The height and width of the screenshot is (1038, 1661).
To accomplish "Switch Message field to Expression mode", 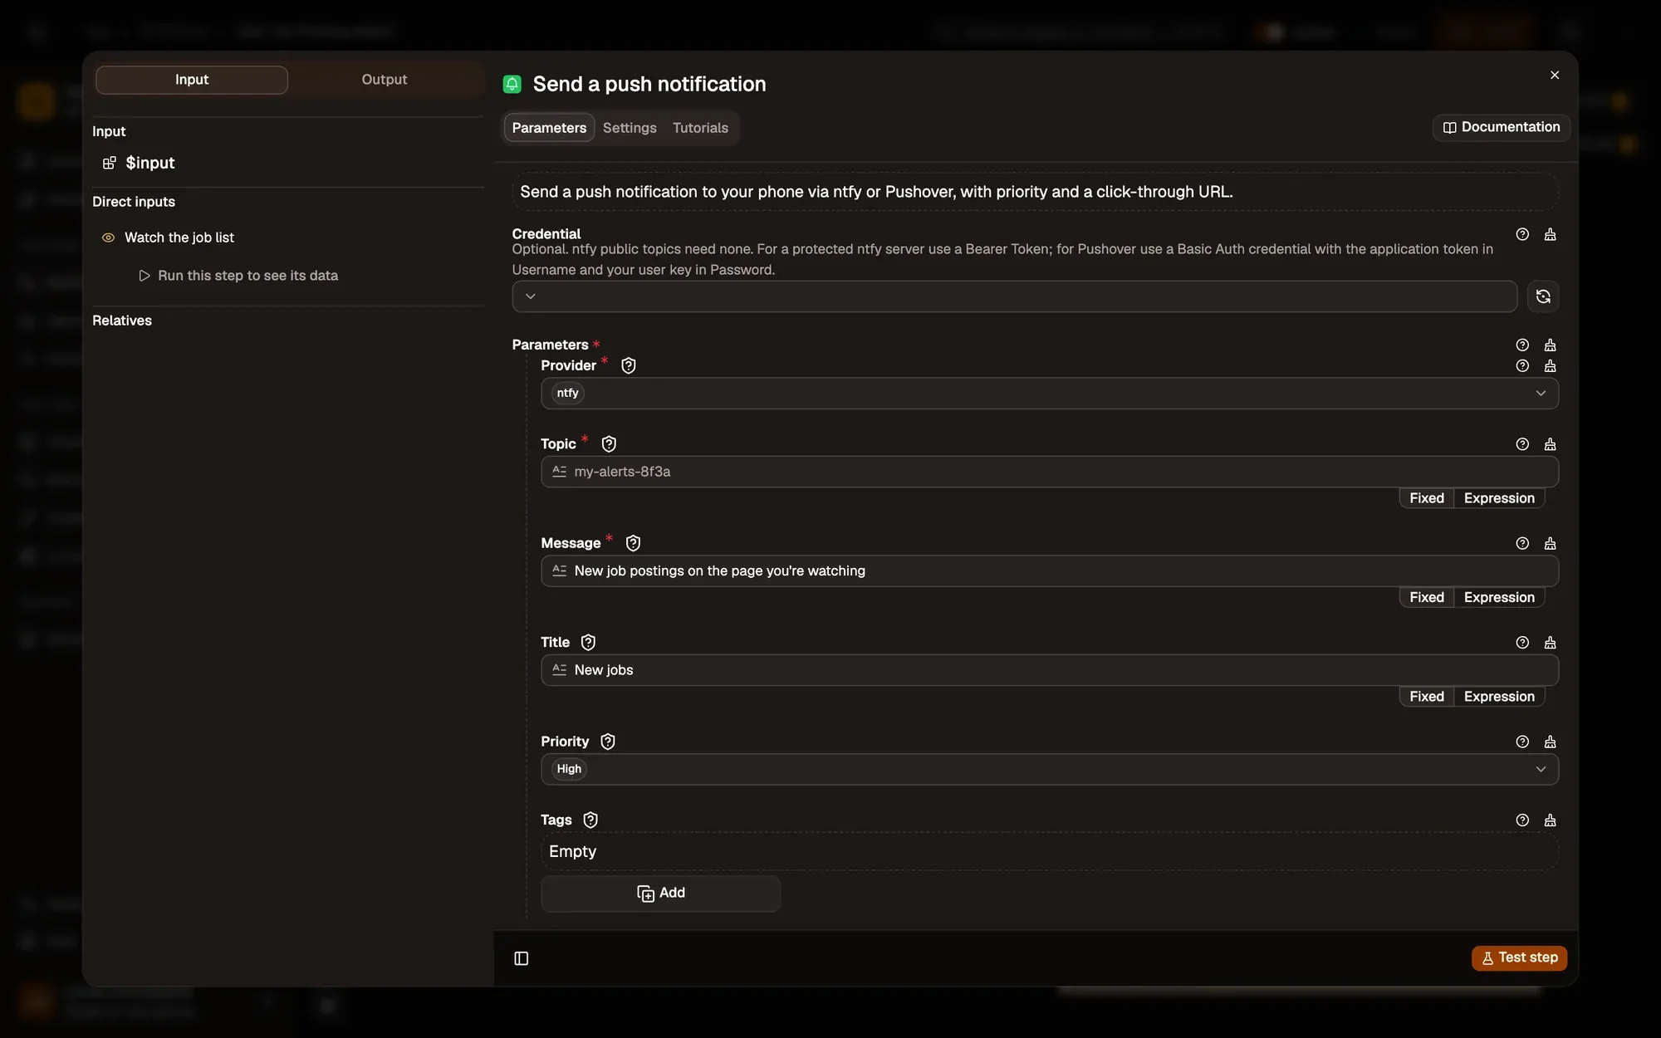I will 1498,597.
